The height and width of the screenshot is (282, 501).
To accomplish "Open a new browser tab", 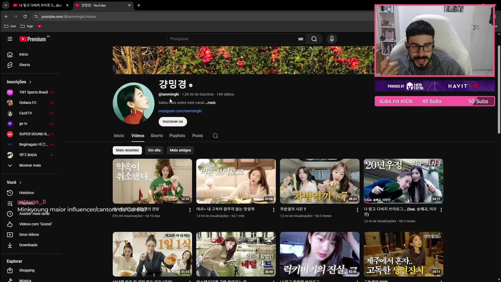I will [139, 5].
